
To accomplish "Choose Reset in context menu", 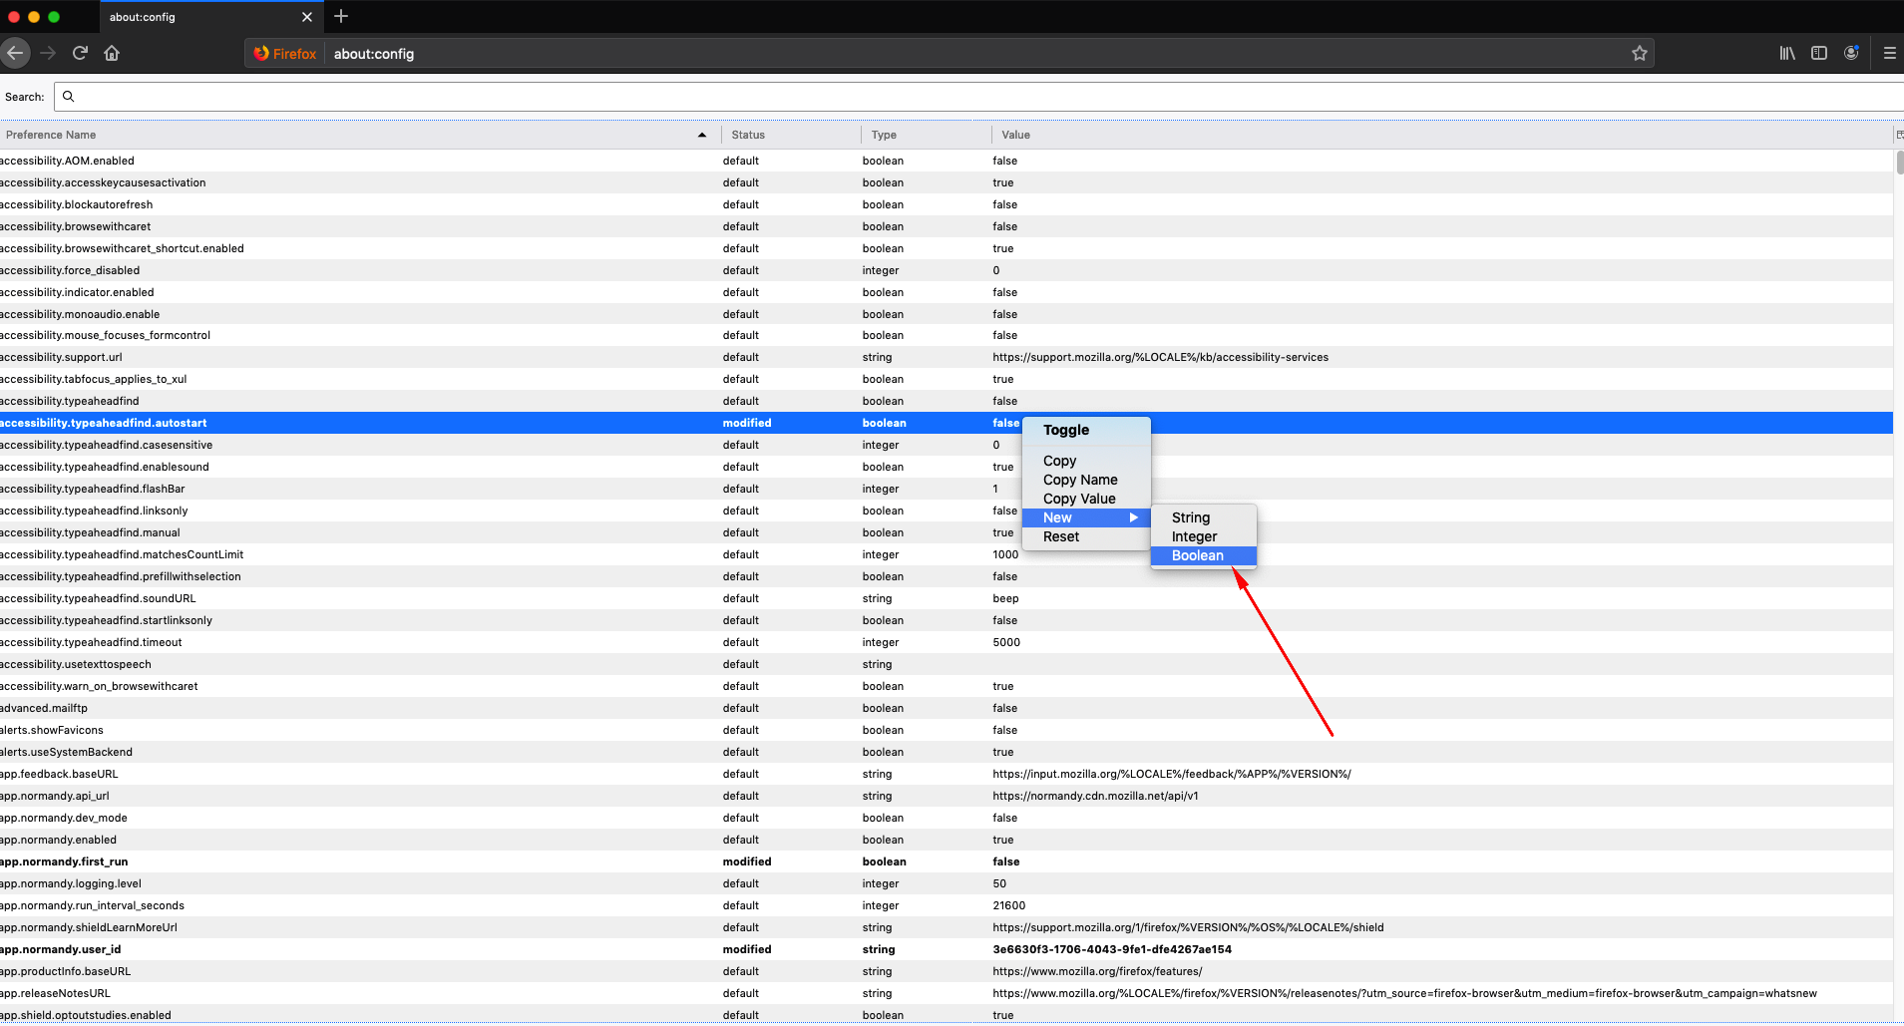I will point(1086,536).
